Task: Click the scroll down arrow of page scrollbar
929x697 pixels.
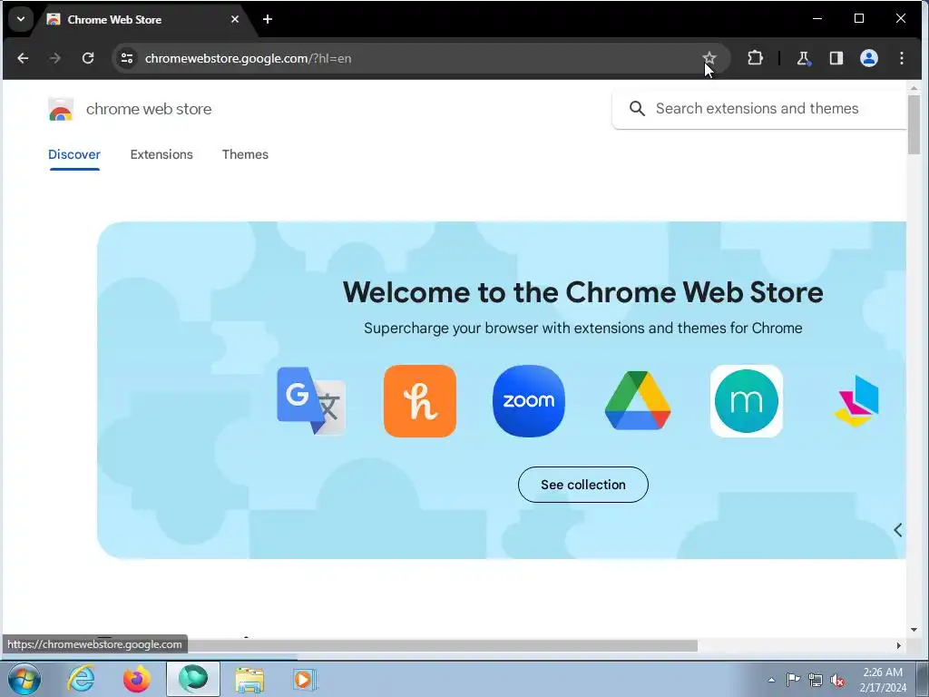Action: 914,630
